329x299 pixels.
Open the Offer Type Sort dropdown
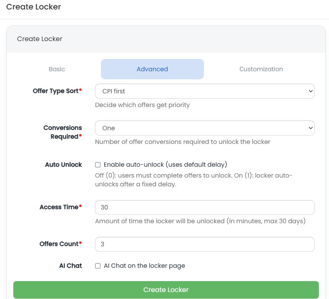[205, 91]
